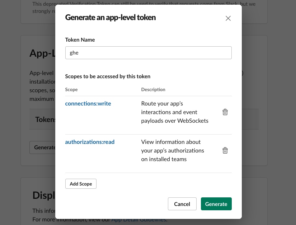Click the Scope column header
Viewport: 296px width, 225px height.
[71, 89]
